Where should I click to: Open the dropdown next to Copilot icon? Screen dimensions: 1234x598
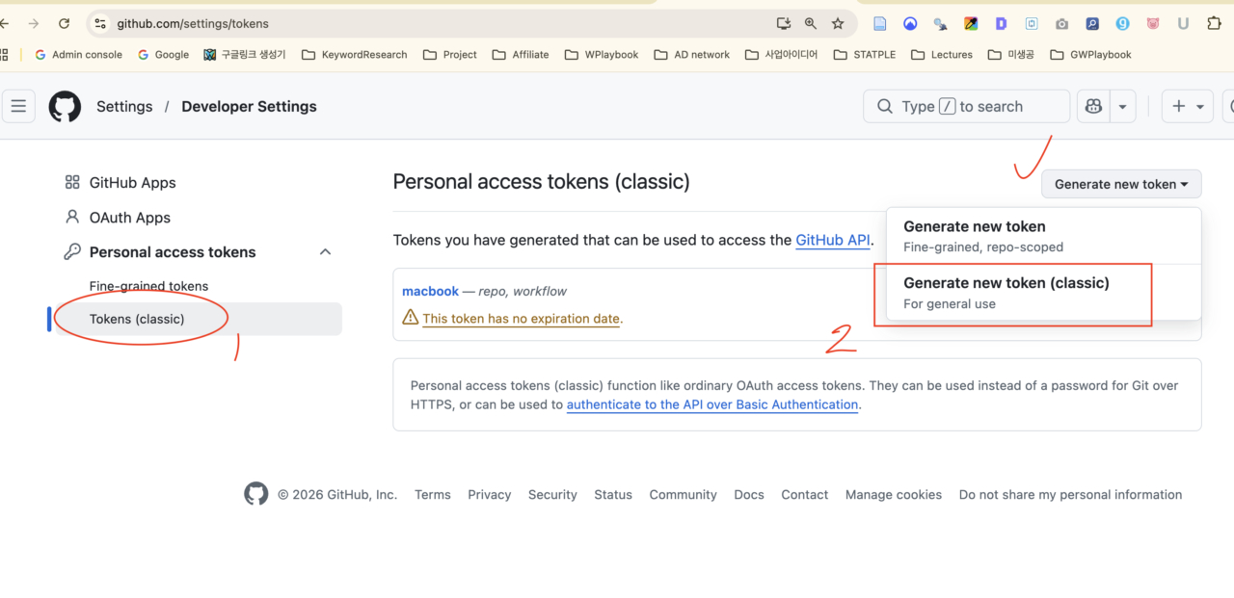pos(1123,106)
